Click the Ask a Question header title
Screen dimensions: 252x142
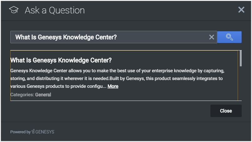(55, 10)
